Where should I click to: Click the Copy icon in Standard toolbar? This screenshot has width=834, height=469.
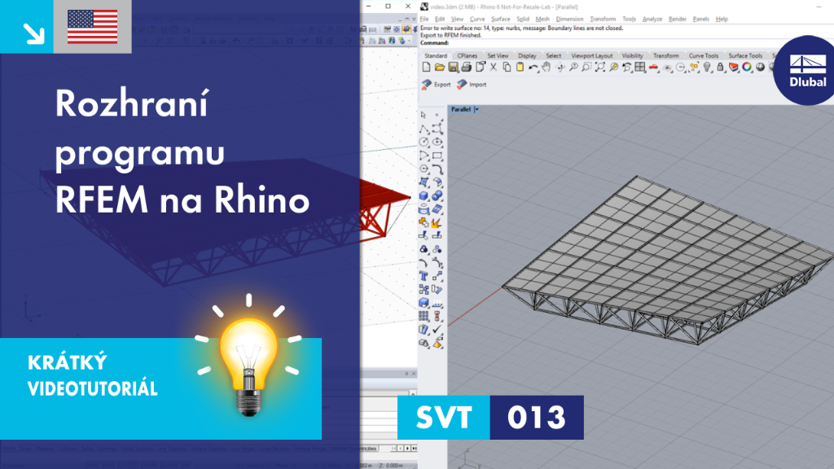(507, 68)
